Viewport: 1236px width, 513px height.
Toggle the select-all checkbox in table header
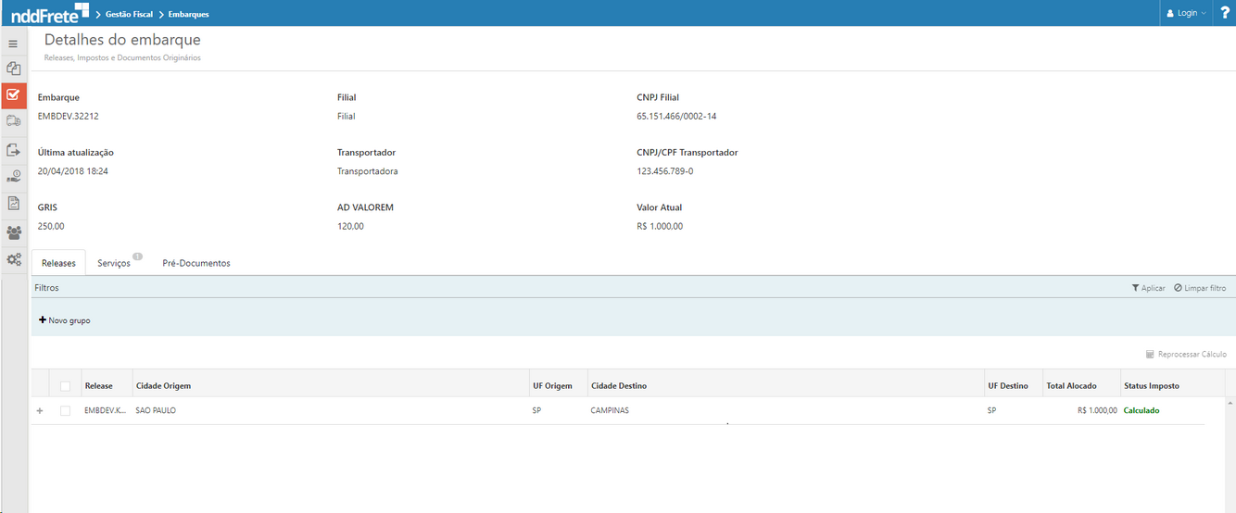click(x=65, y=386)
